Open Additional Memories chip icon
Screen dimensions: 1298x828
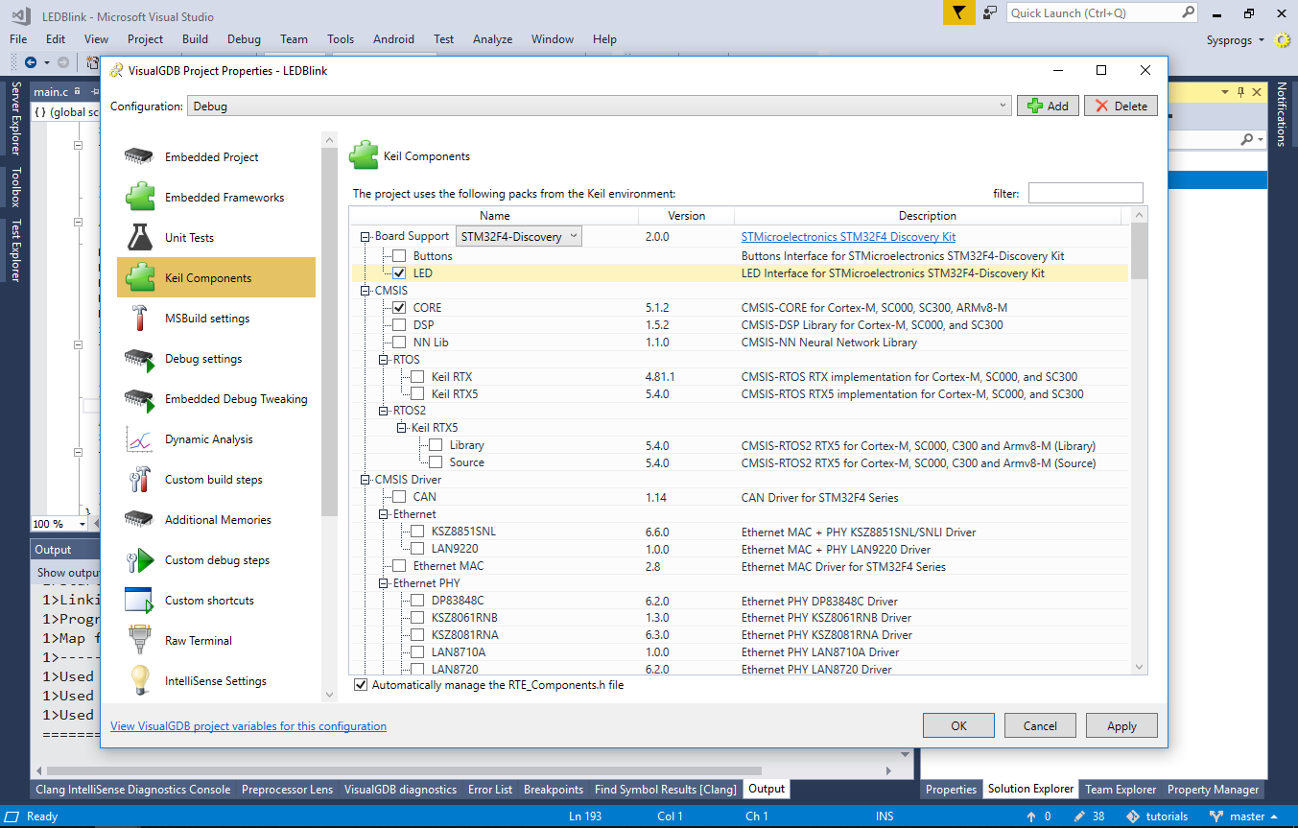(139, 519)
